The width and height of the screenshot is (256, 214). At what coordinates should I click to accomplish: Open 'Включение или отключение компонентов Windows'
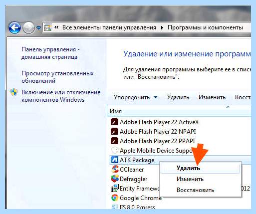click(x=61, y=96)
